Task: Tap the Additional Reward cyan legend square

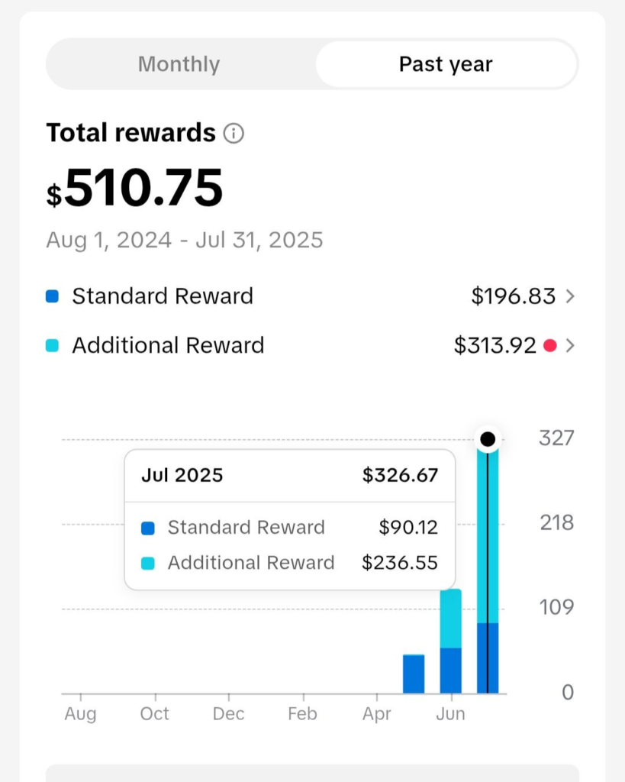Action: coord(52,346)
